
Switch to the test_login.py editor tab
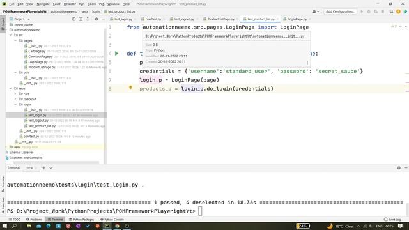tap(123, 19)
